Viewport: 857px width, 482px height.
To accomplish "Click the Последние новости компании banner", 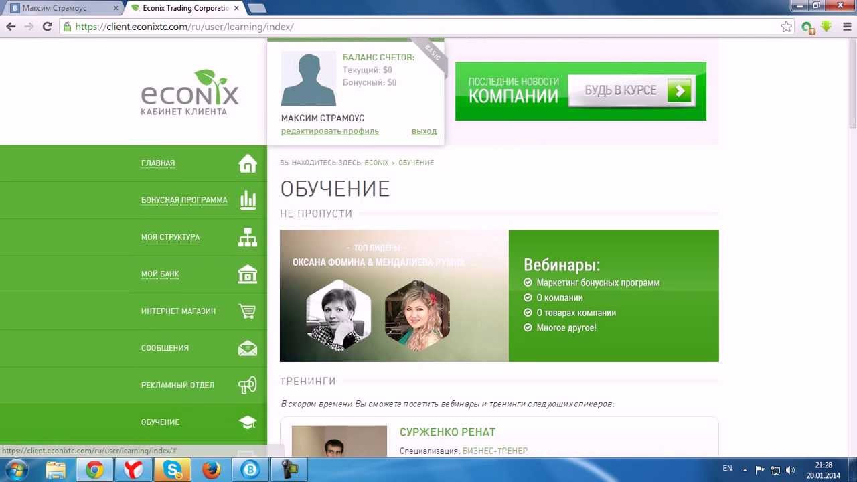I will pos(580,91).
